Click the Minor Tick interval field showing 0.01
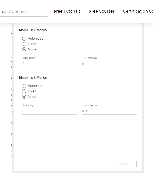153x179 pixels. pos(109,111)
